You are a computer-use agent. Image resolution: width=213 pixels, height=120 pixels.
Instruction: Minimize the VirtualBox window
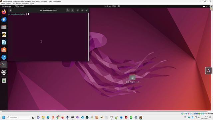pyautogui.click(x=200, y=1)
